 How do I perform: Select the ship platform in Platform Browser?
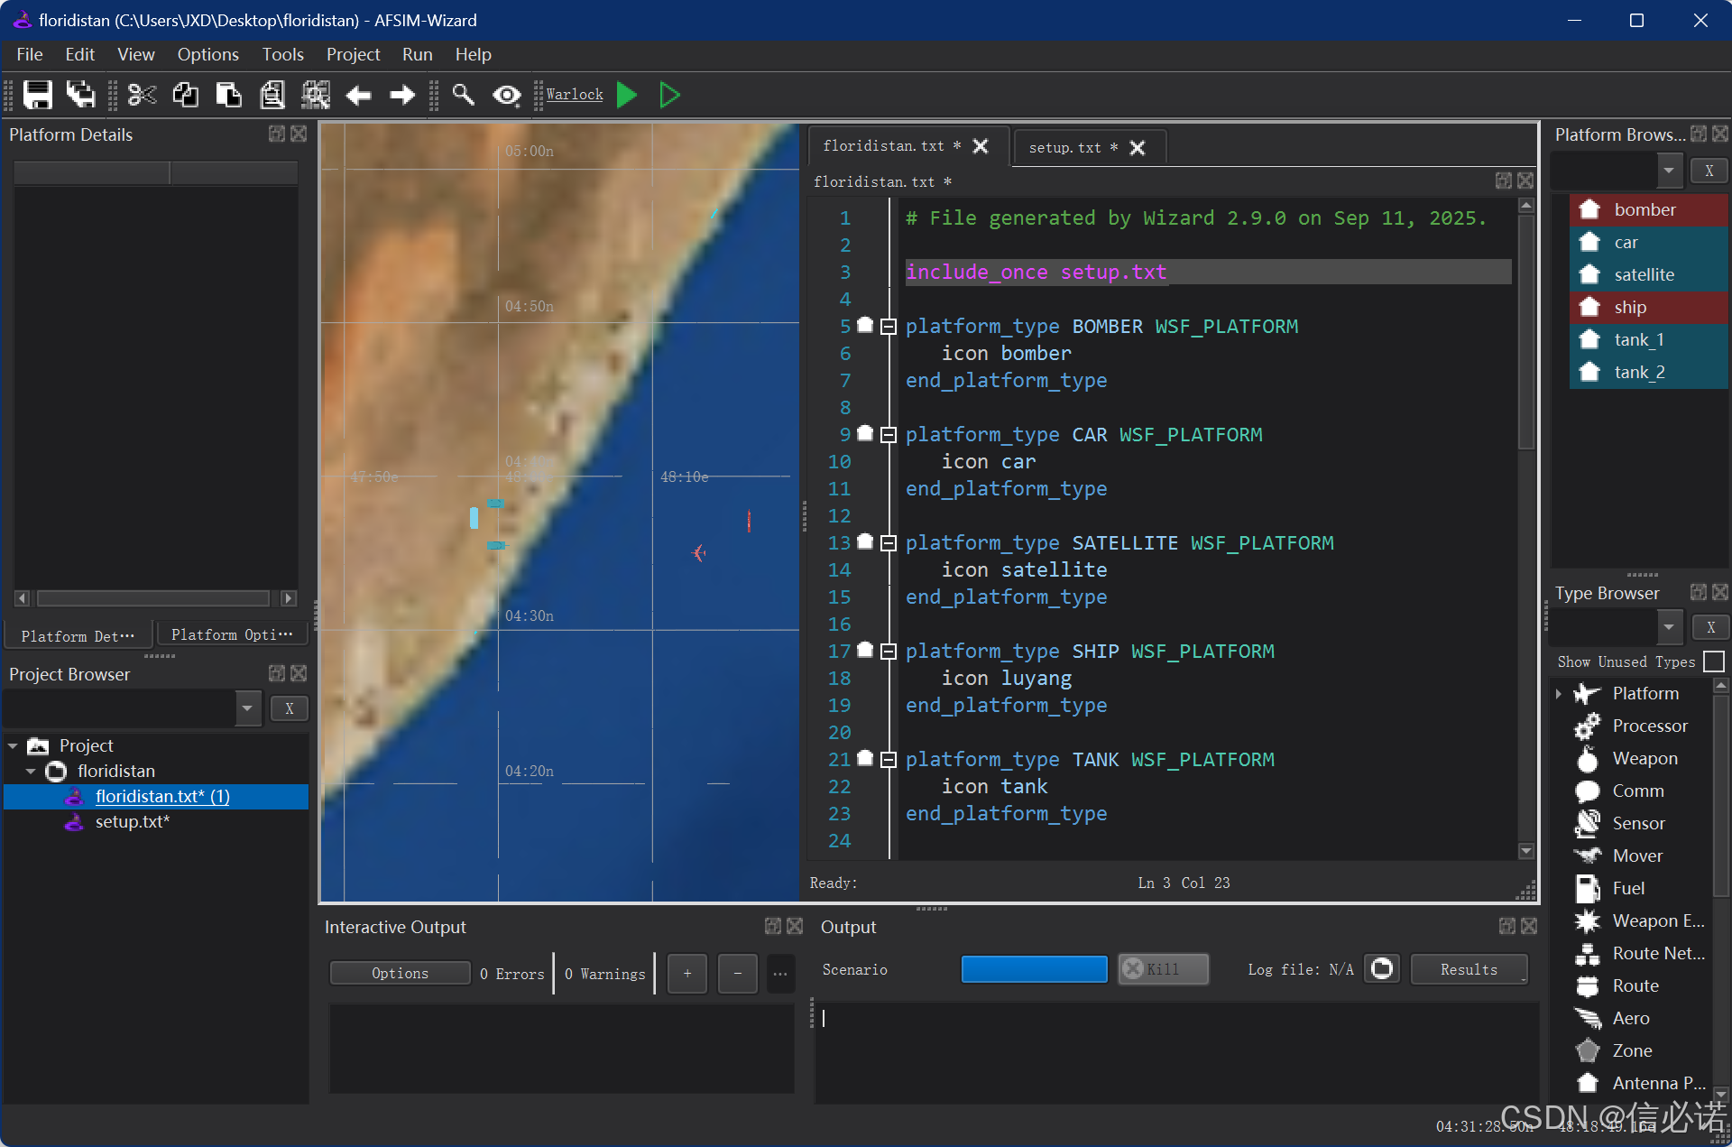tap(1648, 308)
